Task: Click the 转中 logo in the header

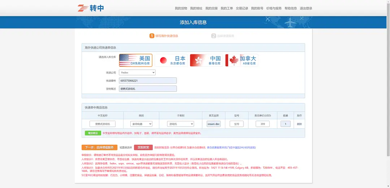Action: 91,8
